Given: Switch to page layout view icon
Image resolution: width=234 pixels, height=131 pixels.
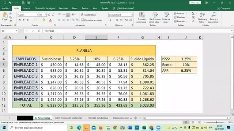Looking at the screenshot, I should (193, 122).
